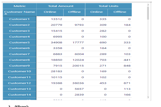Screen dimensions: 161x107
Task: Click the units value 871
Action: click(x=127, y=83)
